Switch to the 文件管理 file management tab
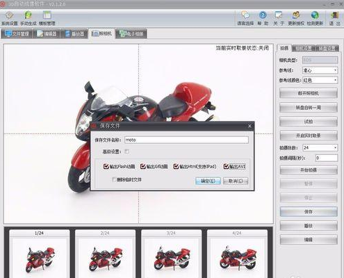The height and width of the screenshot is (278, 344). pos(17,34)
